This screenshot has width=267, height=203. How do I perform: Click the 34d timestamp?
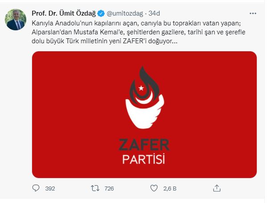coord(154,13)
